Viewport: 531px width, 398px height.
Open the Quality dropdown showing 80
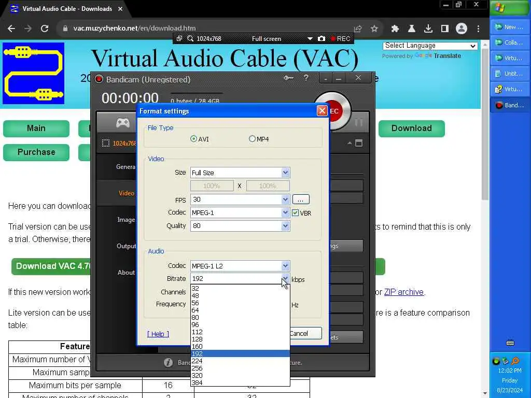[285, 226]
